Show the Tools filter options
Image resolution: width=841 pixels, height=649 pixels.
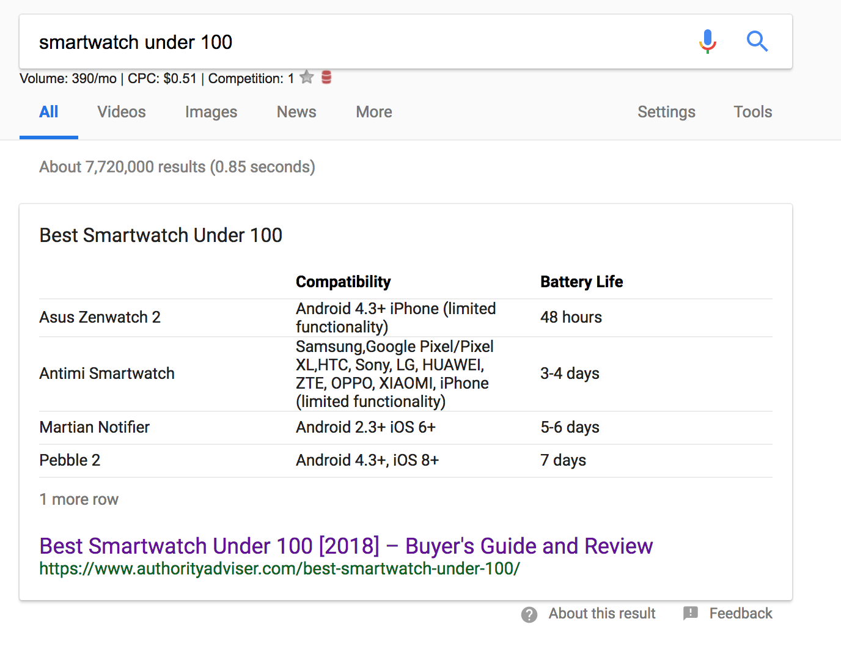click(x=752, y=112)
